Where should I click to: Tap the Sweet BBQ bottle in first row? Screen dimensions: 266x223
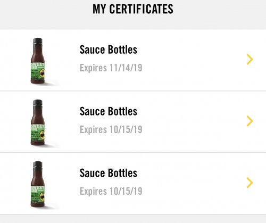click(x=38, y=61)
